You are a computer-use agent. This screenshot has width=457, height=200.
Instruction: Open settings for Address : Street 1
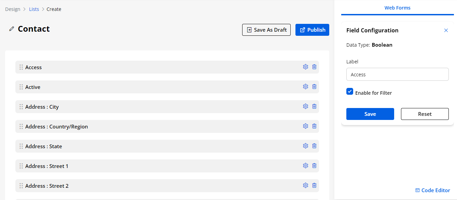pyautogui.click(x=305, y=166)
